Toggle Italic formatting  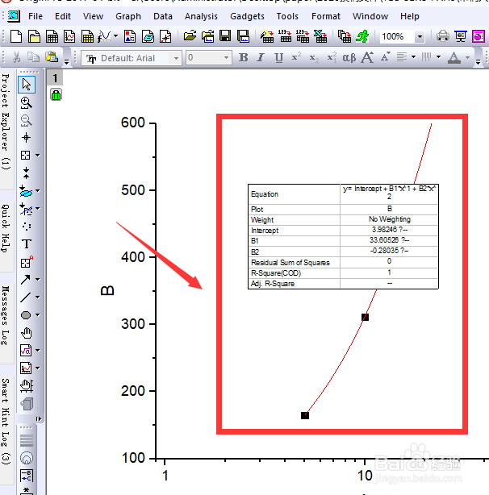coord(261,57)
